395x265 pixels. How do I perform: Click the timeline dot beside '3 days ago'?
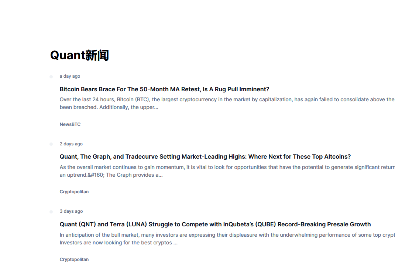pos(51,212)
